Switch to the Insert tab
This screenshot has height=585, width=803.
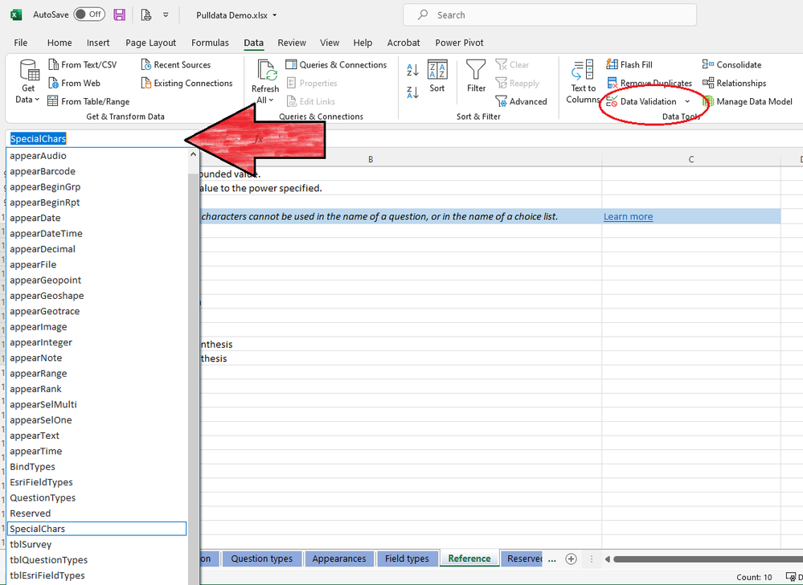coord(98,43)
